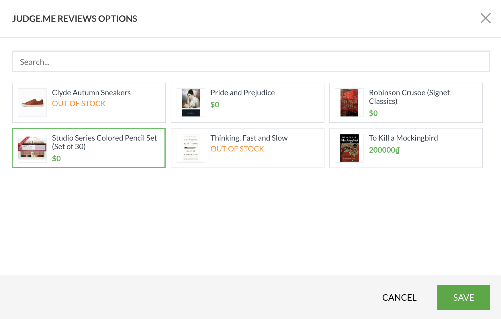
Task: Close the Judge.me Reviews Options dialog
Action: (486, 18)
